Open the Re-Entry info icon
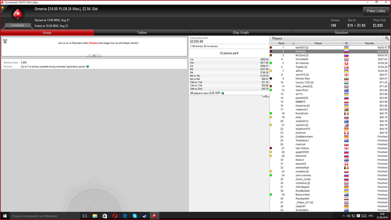 (x=88, y=66)
